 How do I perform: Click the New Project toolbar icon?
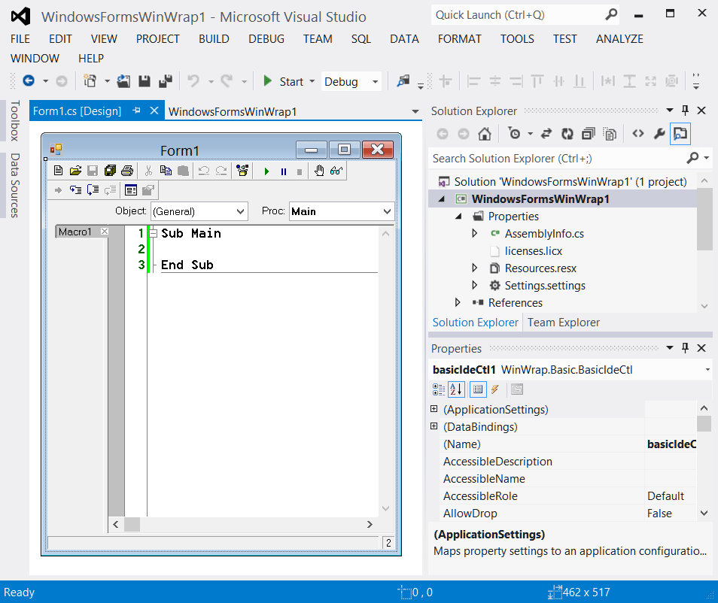(90, 81)
